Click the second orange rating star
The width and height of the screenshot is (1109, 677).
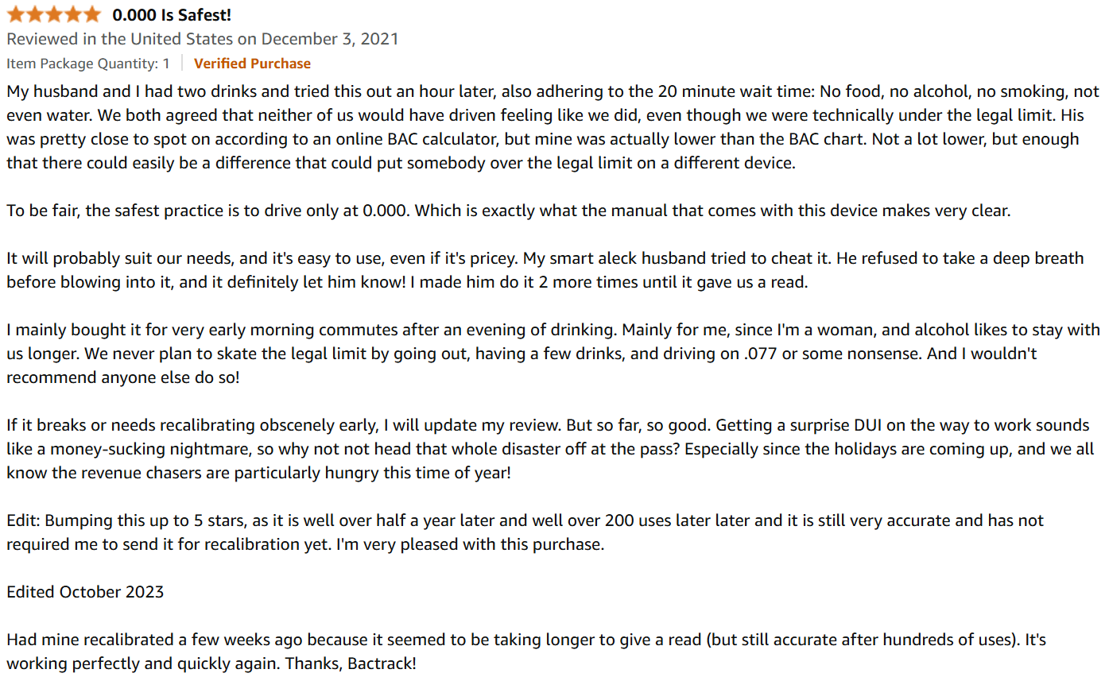point(35,14)
